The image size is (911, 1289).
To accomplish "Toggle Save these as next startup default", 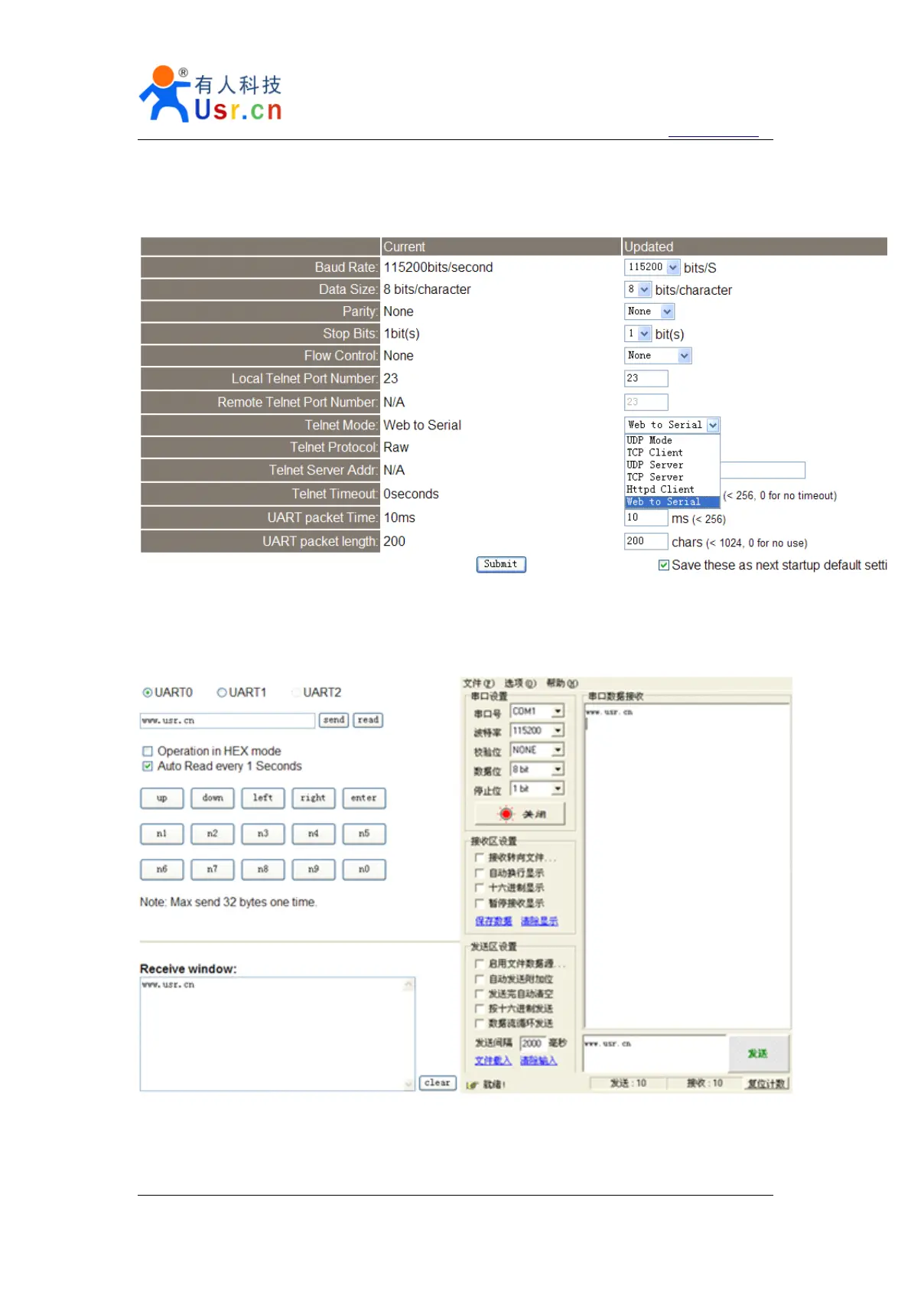I will point(664,565).
